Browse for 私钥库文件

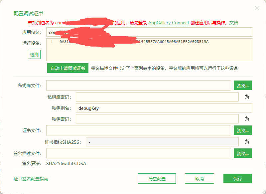tap(243, 86)
